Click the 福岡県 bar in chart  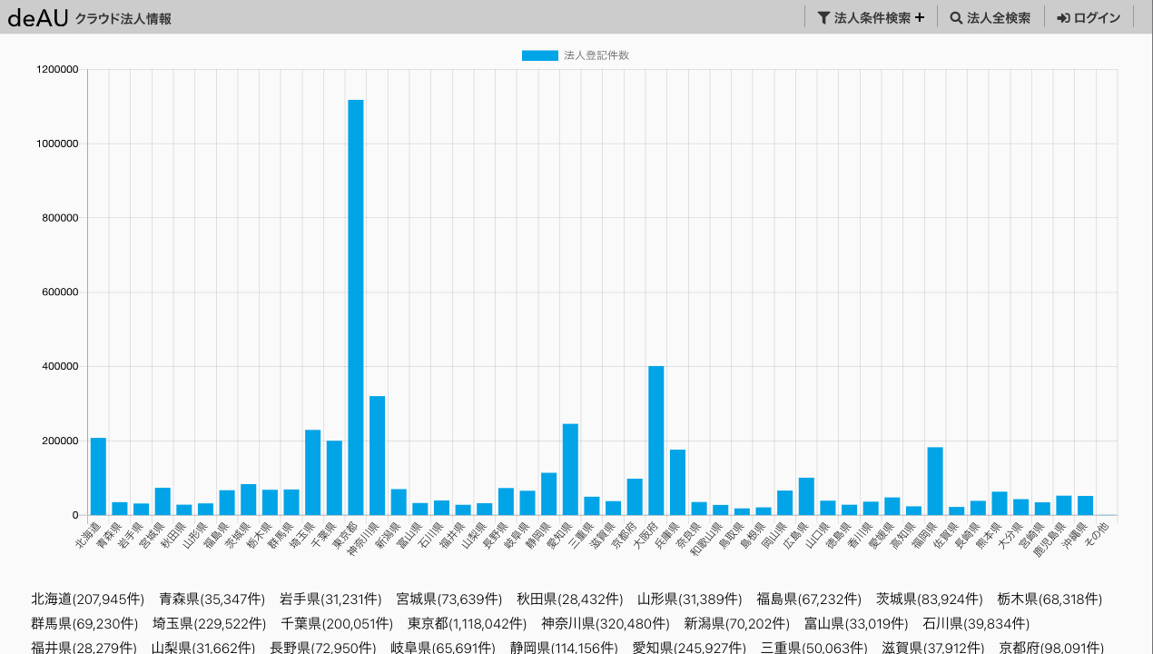coord(935,481)
